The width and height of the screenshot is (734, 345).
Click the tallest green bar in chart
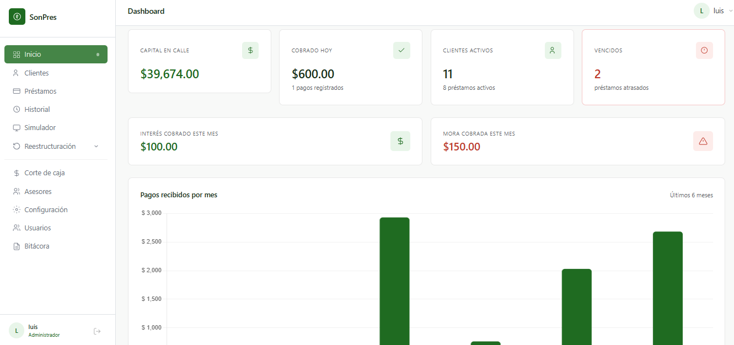point(394,281)
